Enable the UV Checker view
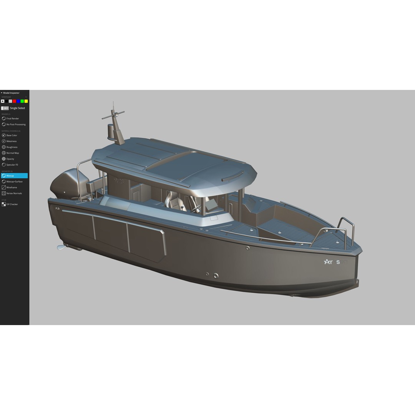The image size is (415, 415). [10, 204]
